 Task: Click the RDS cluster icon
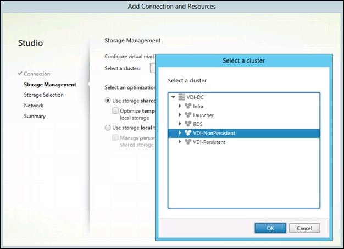pyautogui.click(x=188, y=124)
